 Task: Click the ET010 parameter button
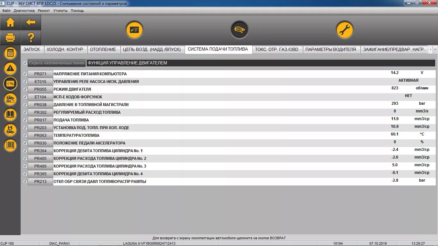40,82
